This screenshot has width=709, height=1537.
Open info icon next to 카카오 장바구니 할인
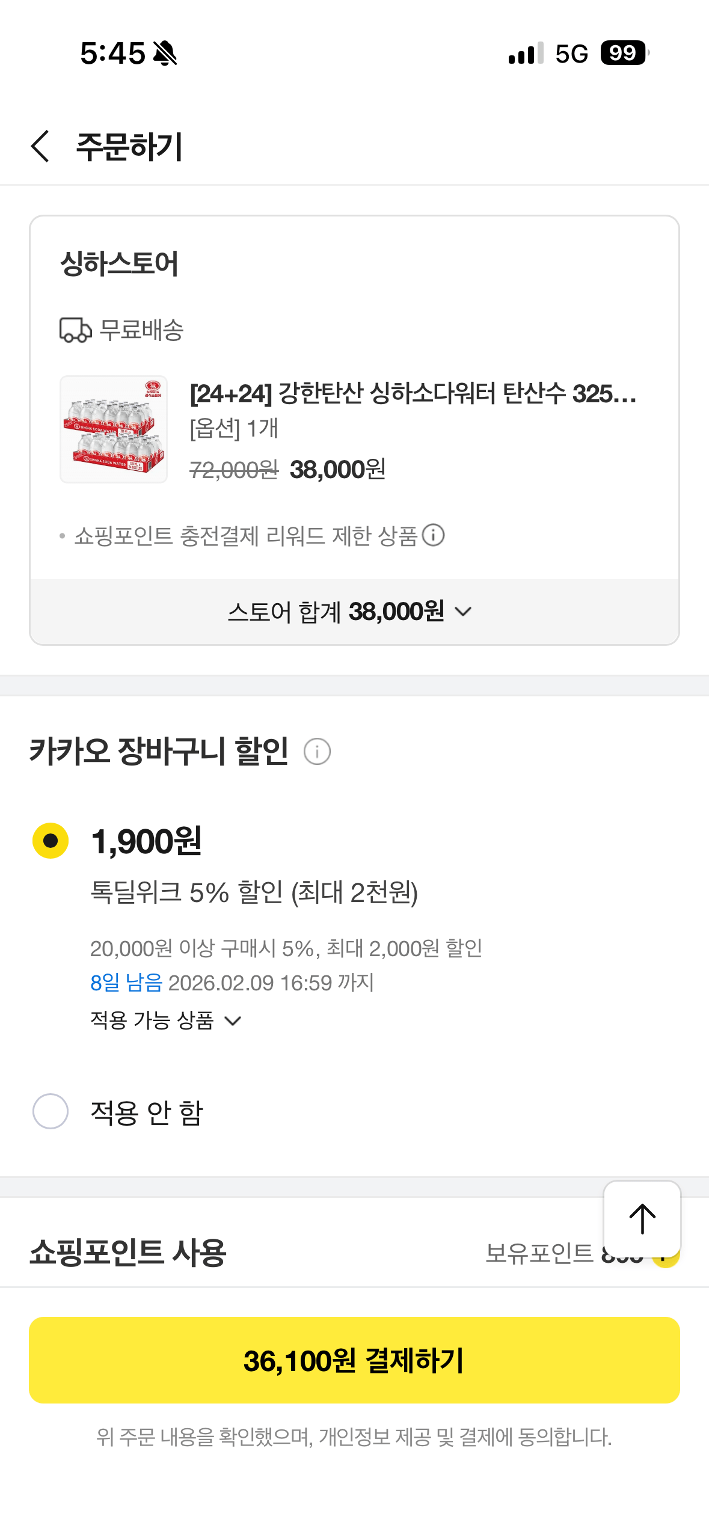(x=317, y=752)
